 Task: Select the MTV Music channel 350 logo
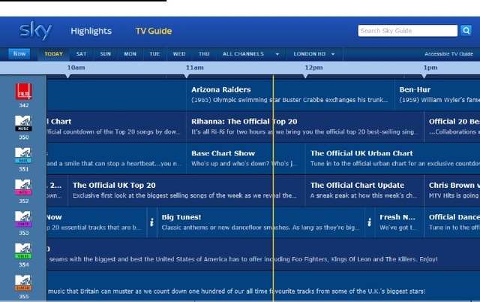point(23,123)
